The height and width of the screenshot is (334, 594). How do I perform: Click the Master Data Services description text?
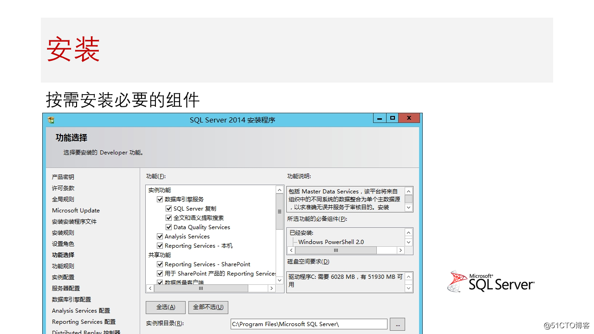pos(343,199)
